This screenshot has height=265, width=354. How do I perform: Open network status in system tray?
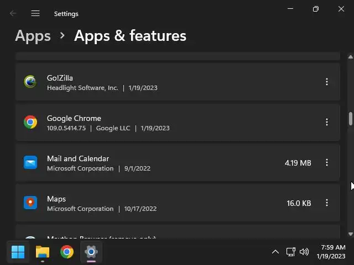291,252
